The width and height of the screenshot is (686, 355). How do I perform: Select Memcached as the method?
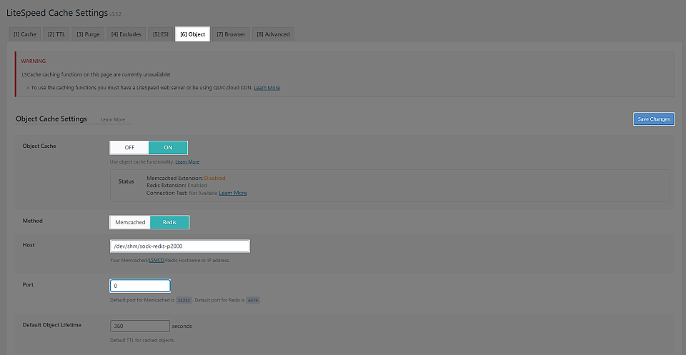pyautogui.click(x=130, y=222)
